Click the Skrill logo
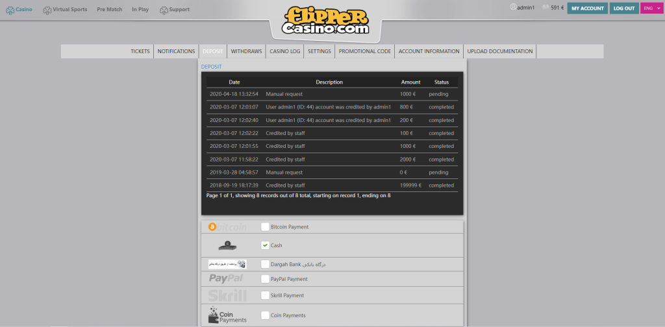 pos(227,296)
